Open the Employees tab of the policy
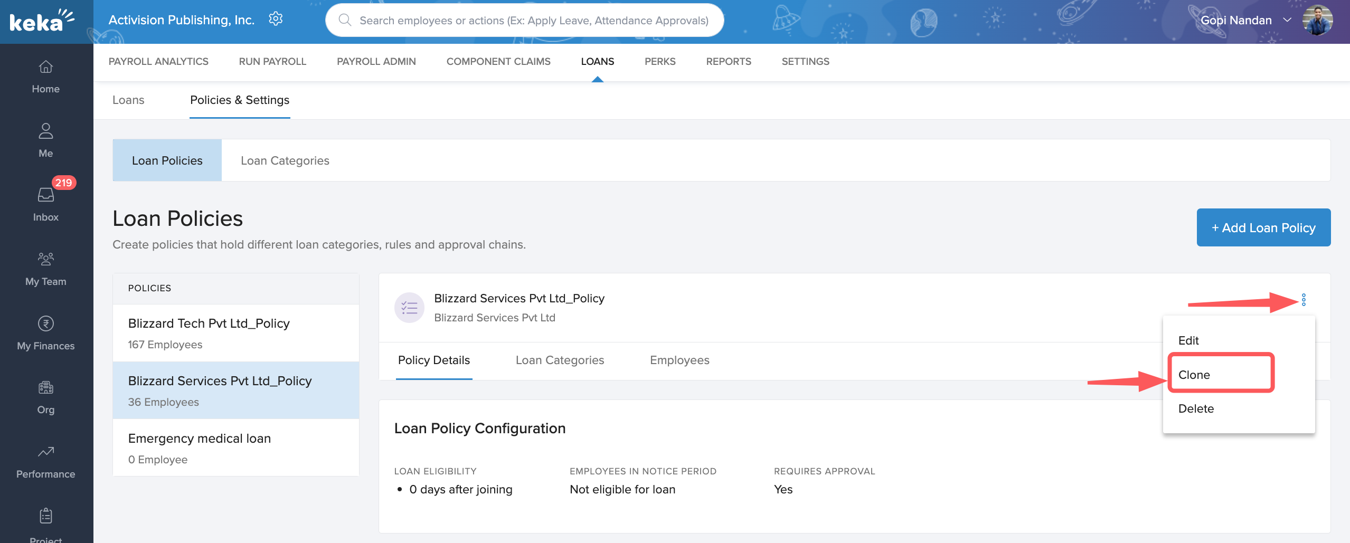The image size is (1350, 543). 679,360
